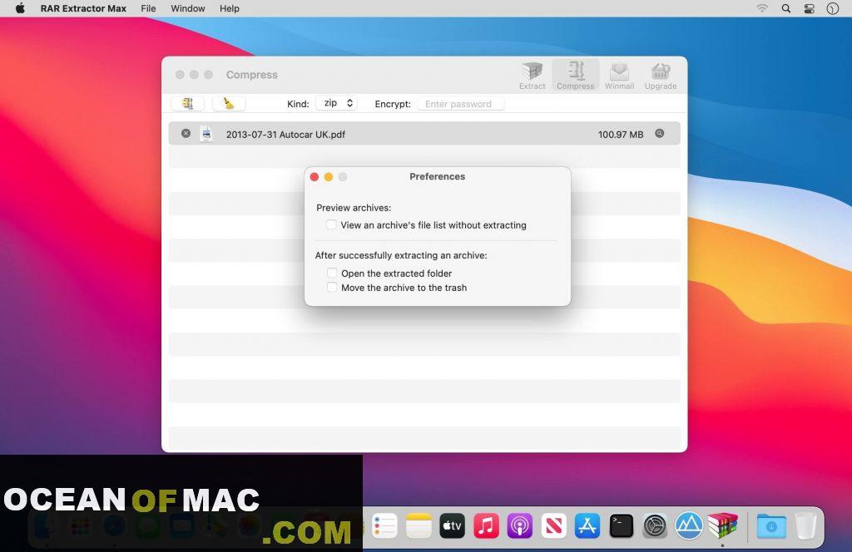The height and width of the screenshot is (552, 852).
Task: Clear the file list with the broom button
Action: pos(229,103)
